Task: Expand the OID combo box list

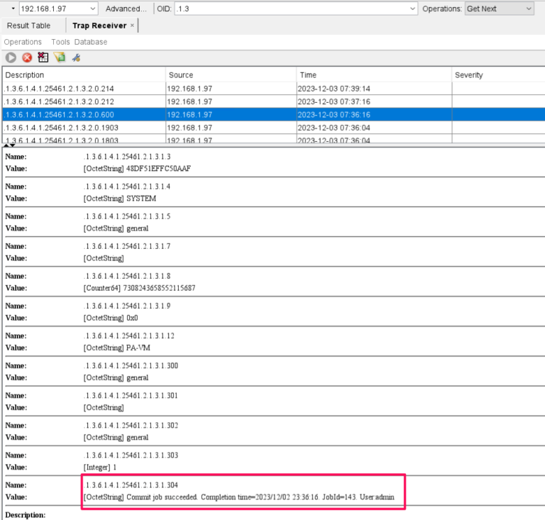Action: pos(413,9)
